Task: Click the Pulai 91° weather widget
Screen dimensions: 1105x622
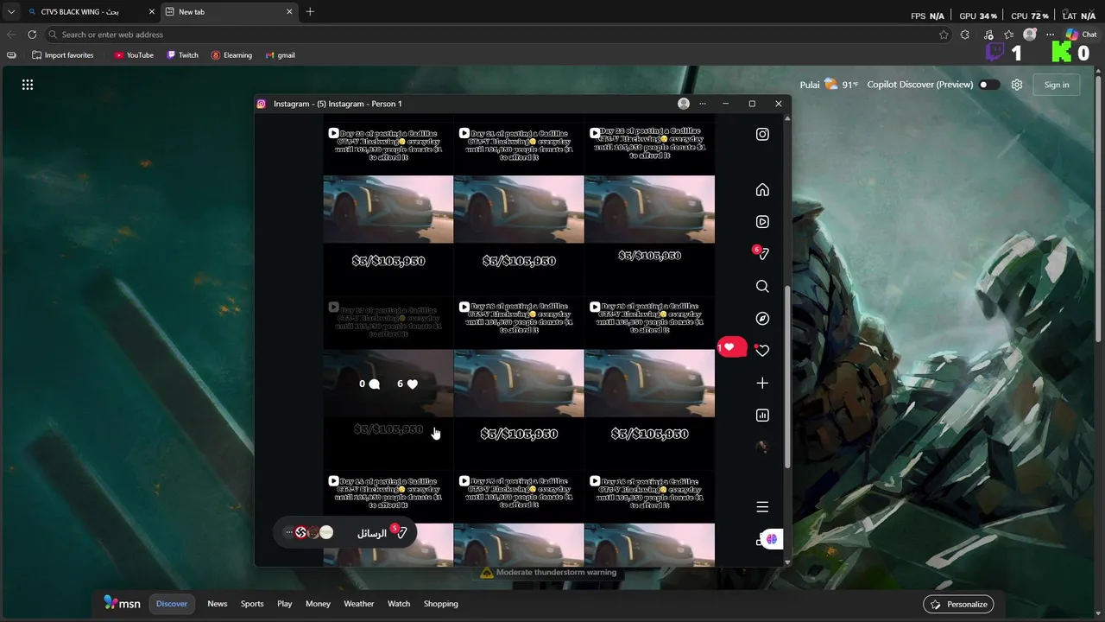Action: [x=828, y=85]
